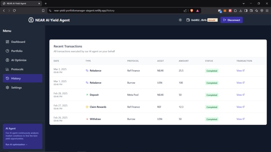Click the Settings gear icon in the sidebar

pyautogui.click(x=7, y=88)
